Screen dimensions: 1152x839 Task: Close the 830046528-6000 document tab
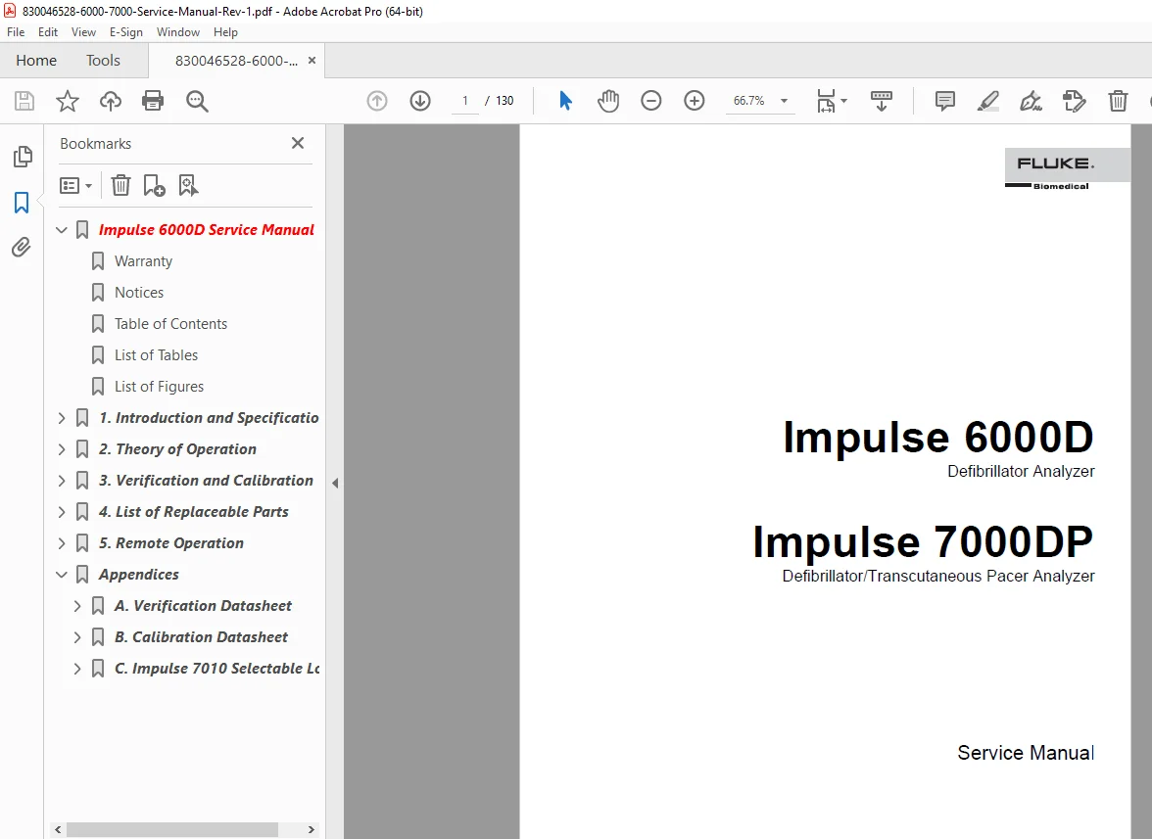tap(312, 60)
